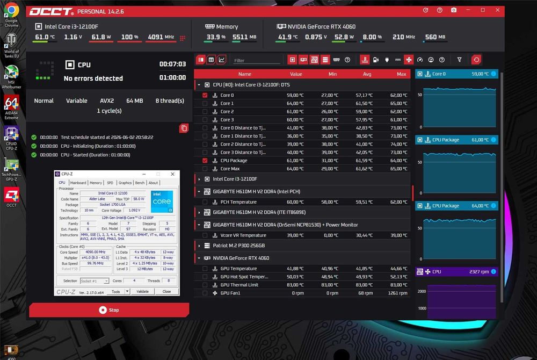Click the screenshot camera icon in OCCT title bar
The image size is (537, 360).
pos(453,10)
